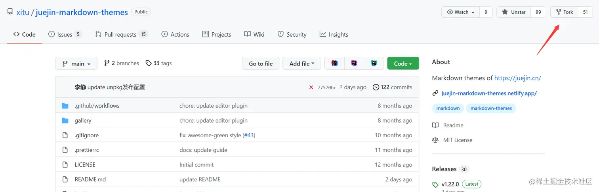Screen dimensions: 599x192
Task: Open the 122 commits history
Action: coord(393,87)
